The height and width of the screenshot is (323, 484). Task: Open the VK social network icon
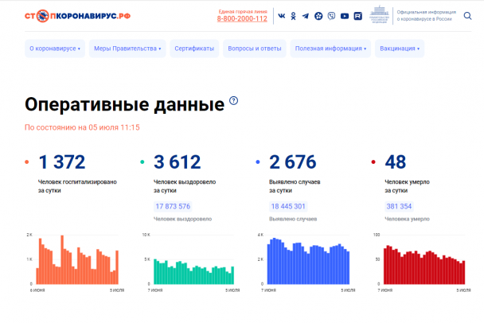pos(281,16)
